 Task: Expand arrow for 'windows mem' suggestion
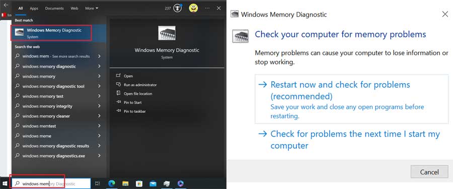[x=99, y=56]
